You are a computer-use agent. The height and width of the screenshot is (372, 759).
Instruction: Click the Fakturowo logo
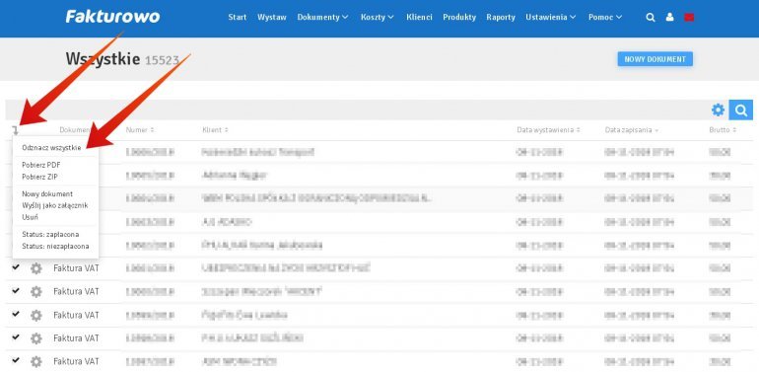pos(112,17)
